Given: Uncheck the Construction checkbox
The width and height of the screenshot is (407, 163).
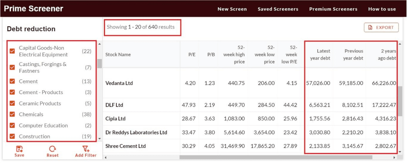Looking at the screenshot, I should [x=12, y=136].
